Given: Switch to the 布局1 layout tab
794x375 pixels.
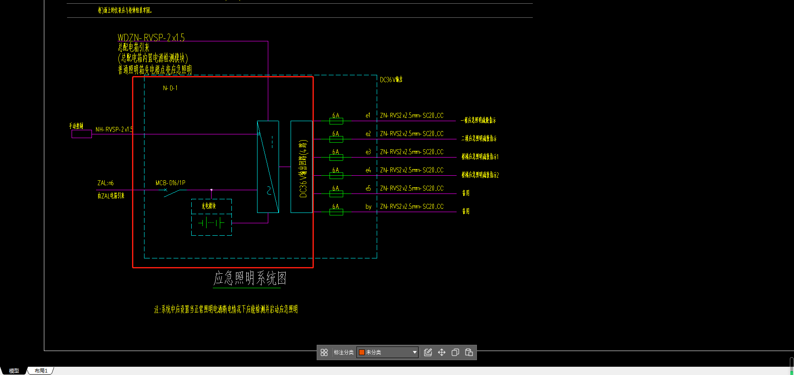Looking at the screenshot, I should coord(41,371).
